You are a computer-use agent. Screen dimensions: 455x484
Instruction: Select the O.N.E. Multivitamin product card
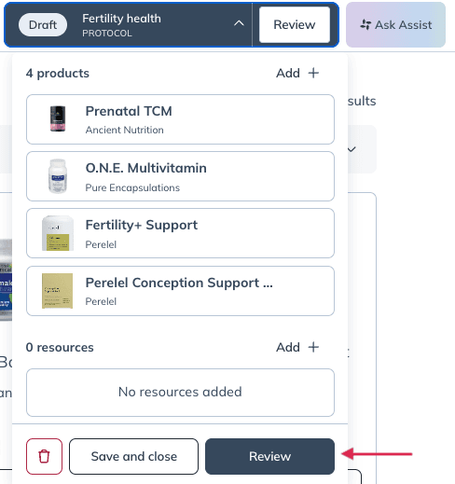[180, 176]
